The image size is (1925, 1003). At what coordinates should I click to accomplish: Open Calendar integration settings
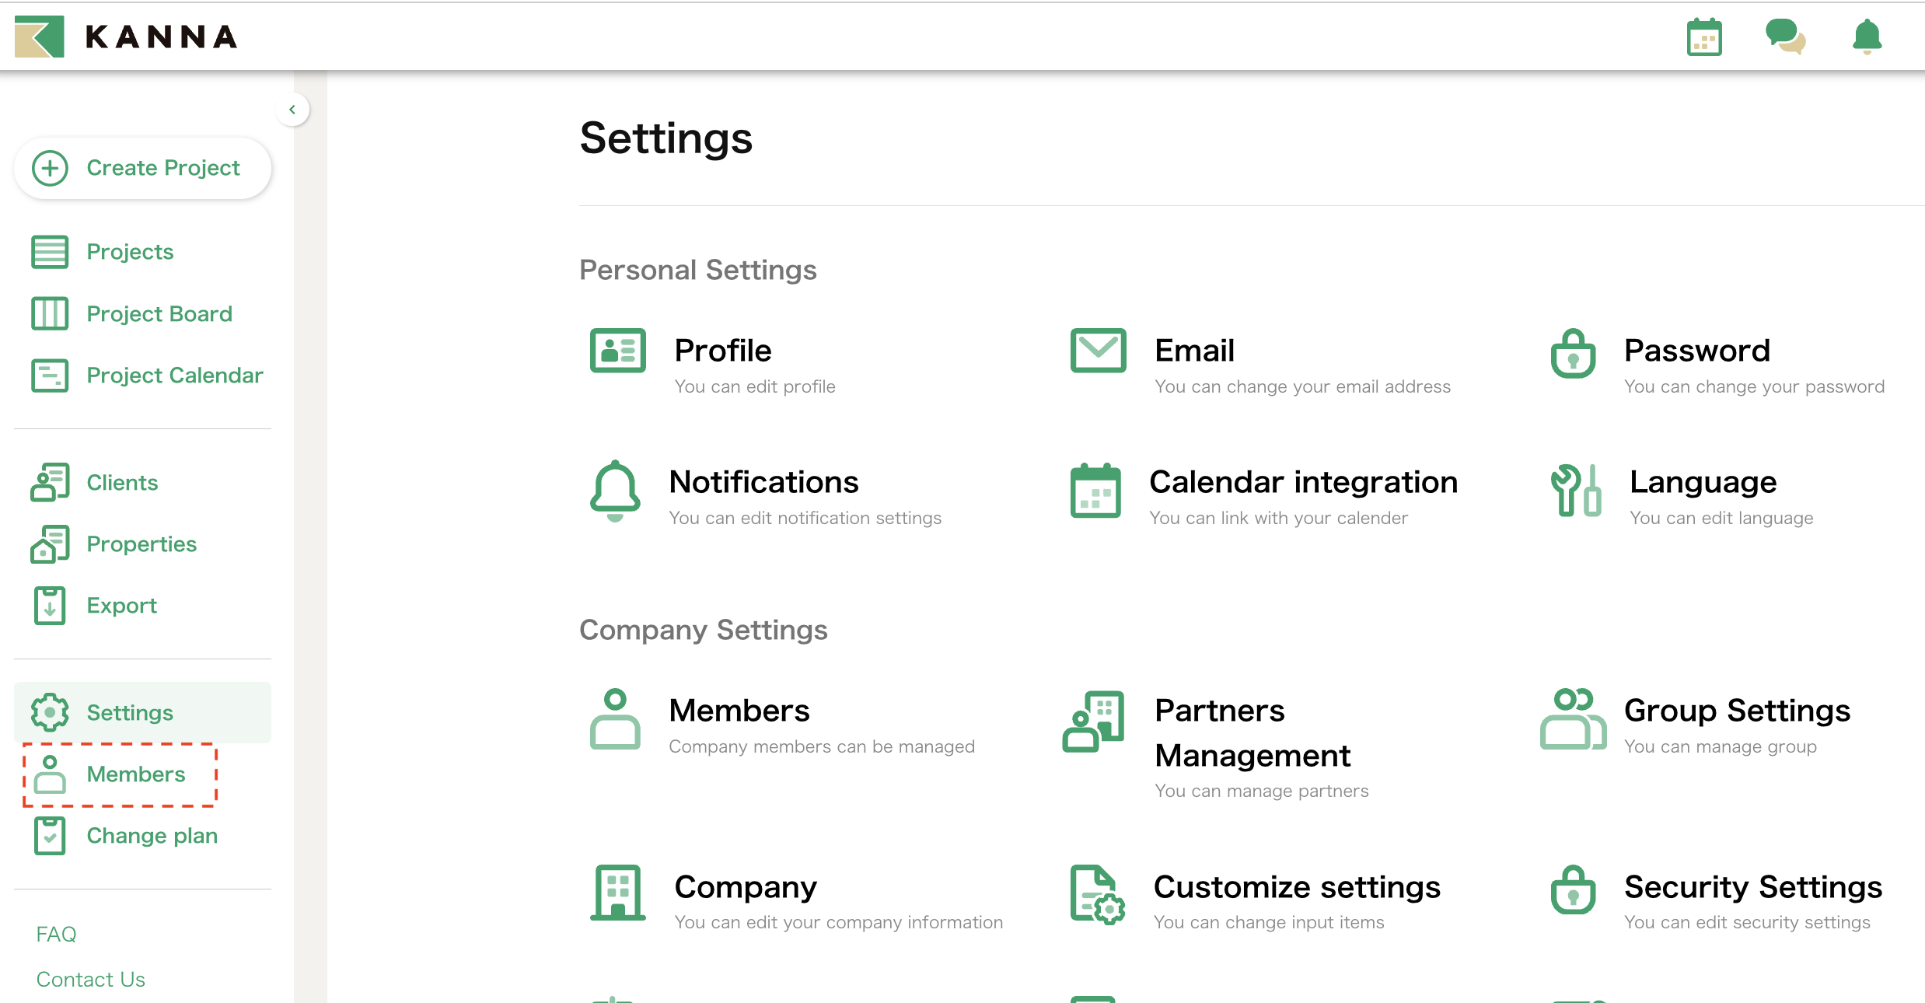(x=1302, y=483)
